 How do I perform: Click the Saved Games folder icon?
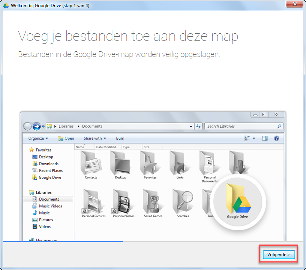(x=153, y=202)
